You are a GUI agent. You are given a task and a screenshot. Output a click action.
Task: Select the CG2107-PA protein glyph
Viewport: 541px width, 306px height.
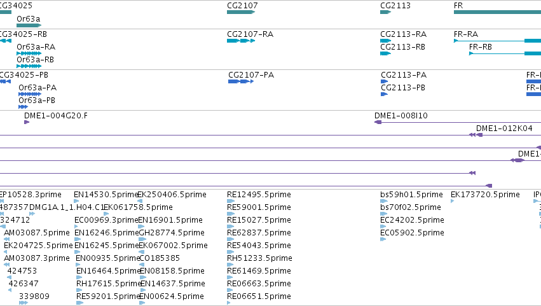(241, 81)
